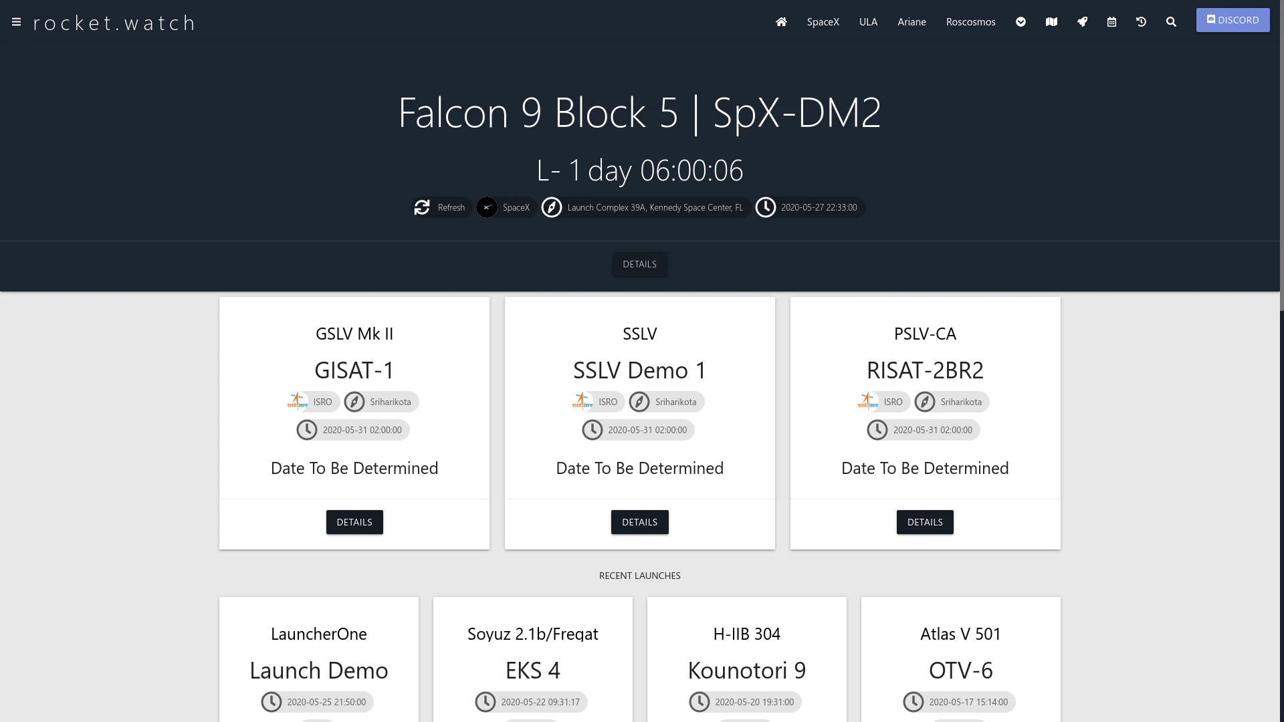1284x722 pixels.
Task: Select the ULA nav item
Action: click(x=868, y=22)
